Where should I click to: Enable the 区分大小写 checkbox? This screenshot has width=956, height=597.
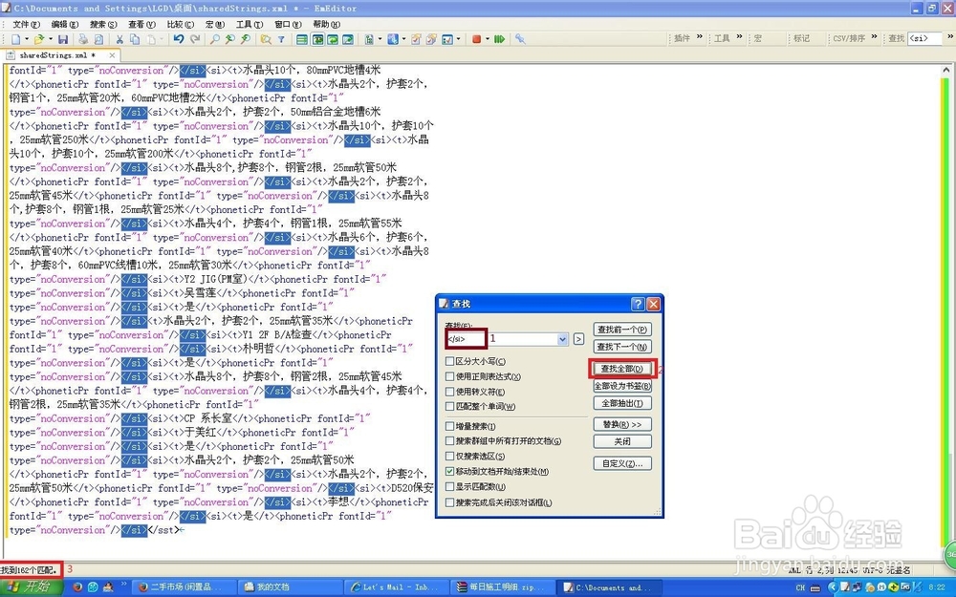click(448, 361)
